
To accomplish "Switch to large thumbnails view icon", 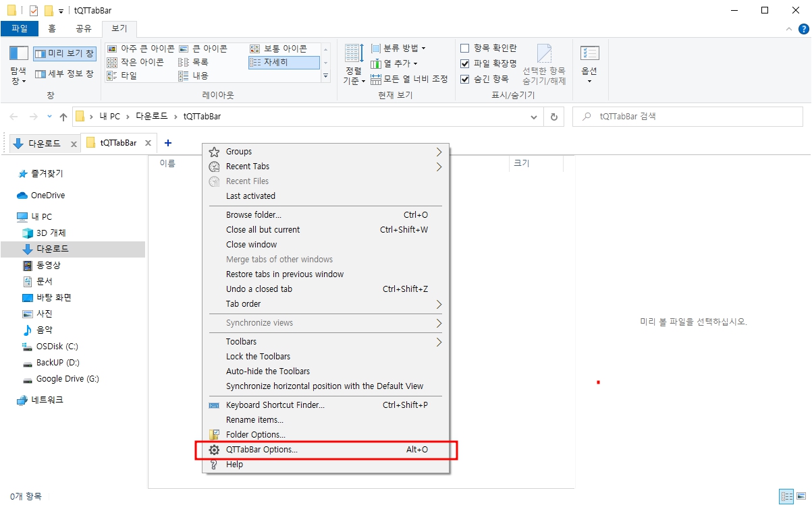I will [x=801, y=496].
